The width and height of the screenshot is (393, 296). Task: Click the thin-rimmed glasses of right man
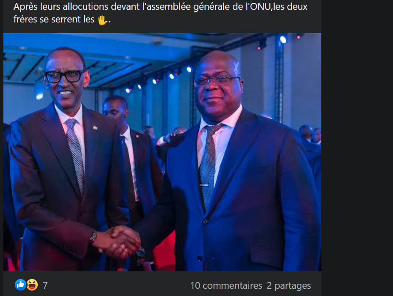[x=217, y=81]
